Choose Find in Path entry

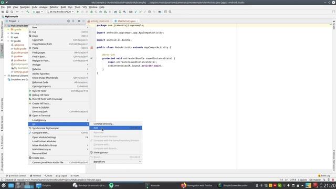click(59, 57)
